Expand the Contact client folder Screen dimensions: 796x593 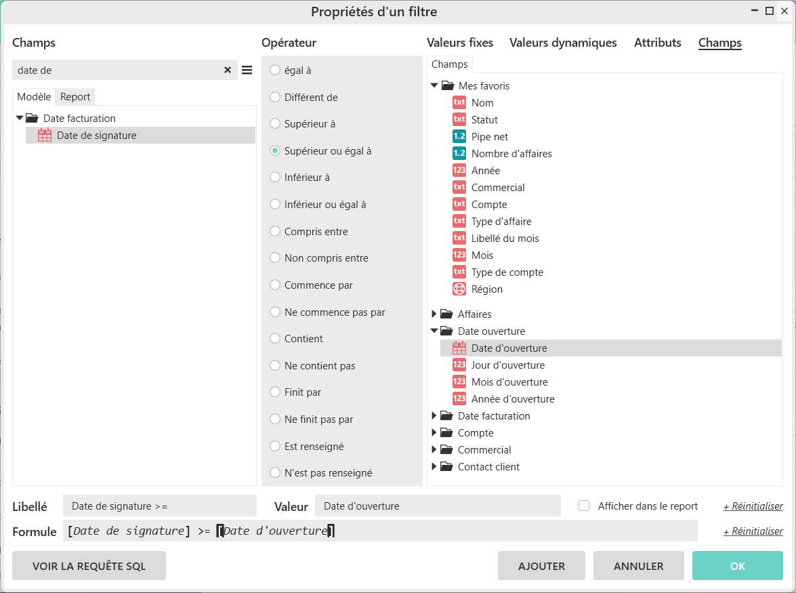(434, 467)
